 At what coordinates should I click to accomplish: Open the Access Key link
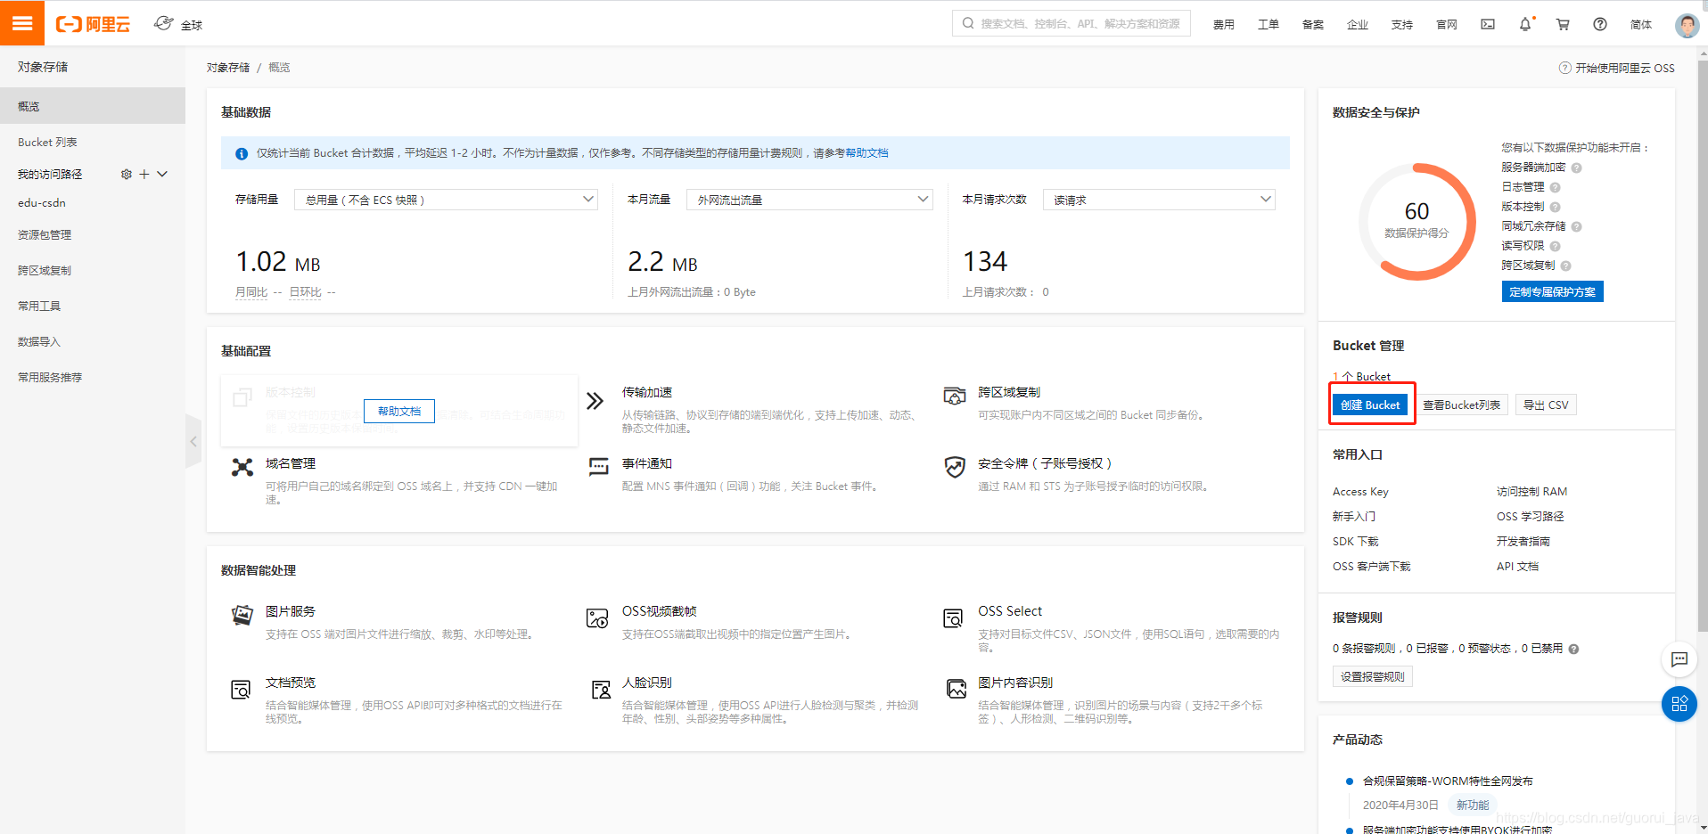tap(1360, 492)
